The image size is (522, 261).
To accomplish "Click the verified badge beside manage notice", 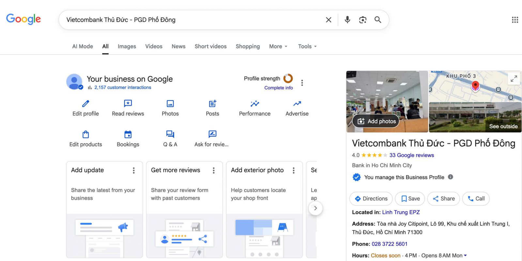I will pyautogui.click(x=357, y=177).
